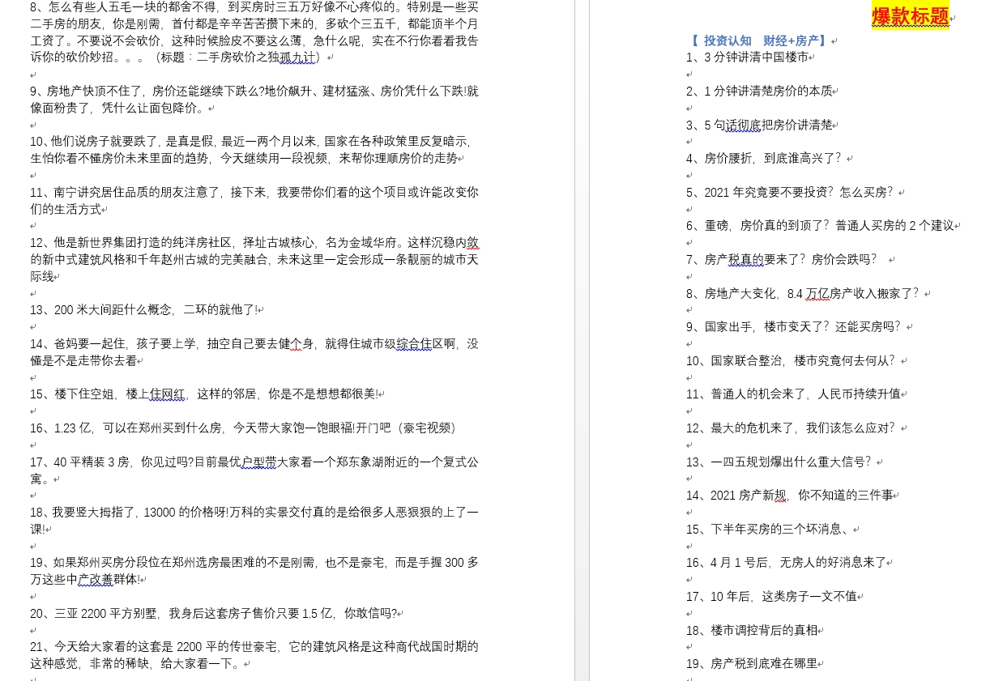
Task: Click the line starting '16、1.23亿'
Action: [243, 428]
